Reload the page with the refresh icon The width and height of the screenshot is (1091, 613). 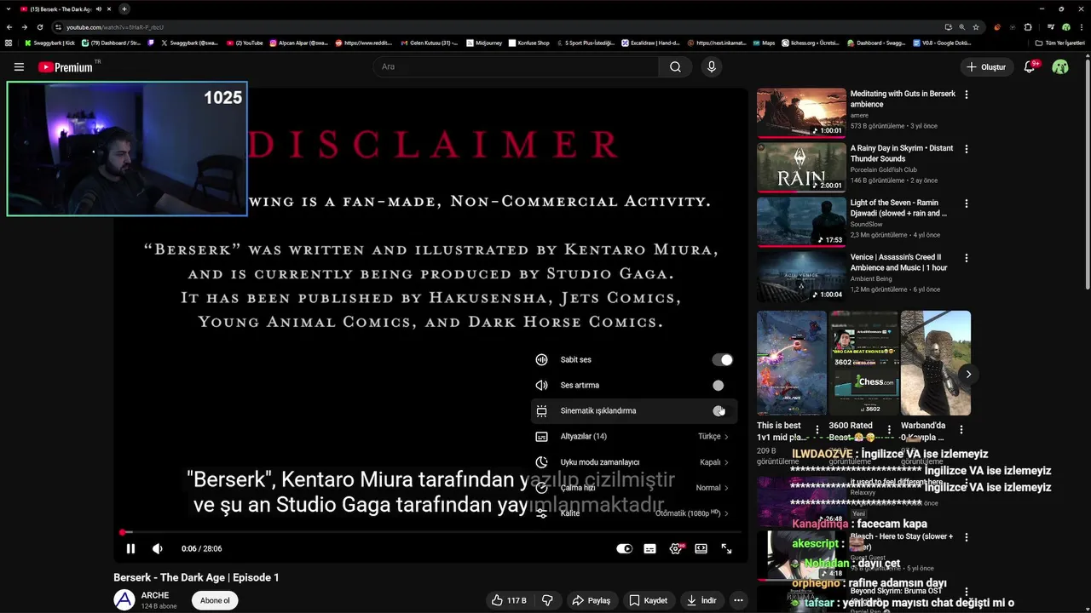click(x=39, y=27)
